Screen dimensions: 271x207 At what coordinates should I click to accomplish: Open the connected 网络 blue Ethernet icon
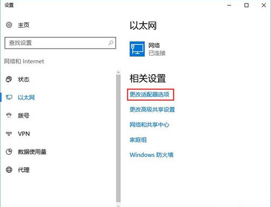coord(137,49)
